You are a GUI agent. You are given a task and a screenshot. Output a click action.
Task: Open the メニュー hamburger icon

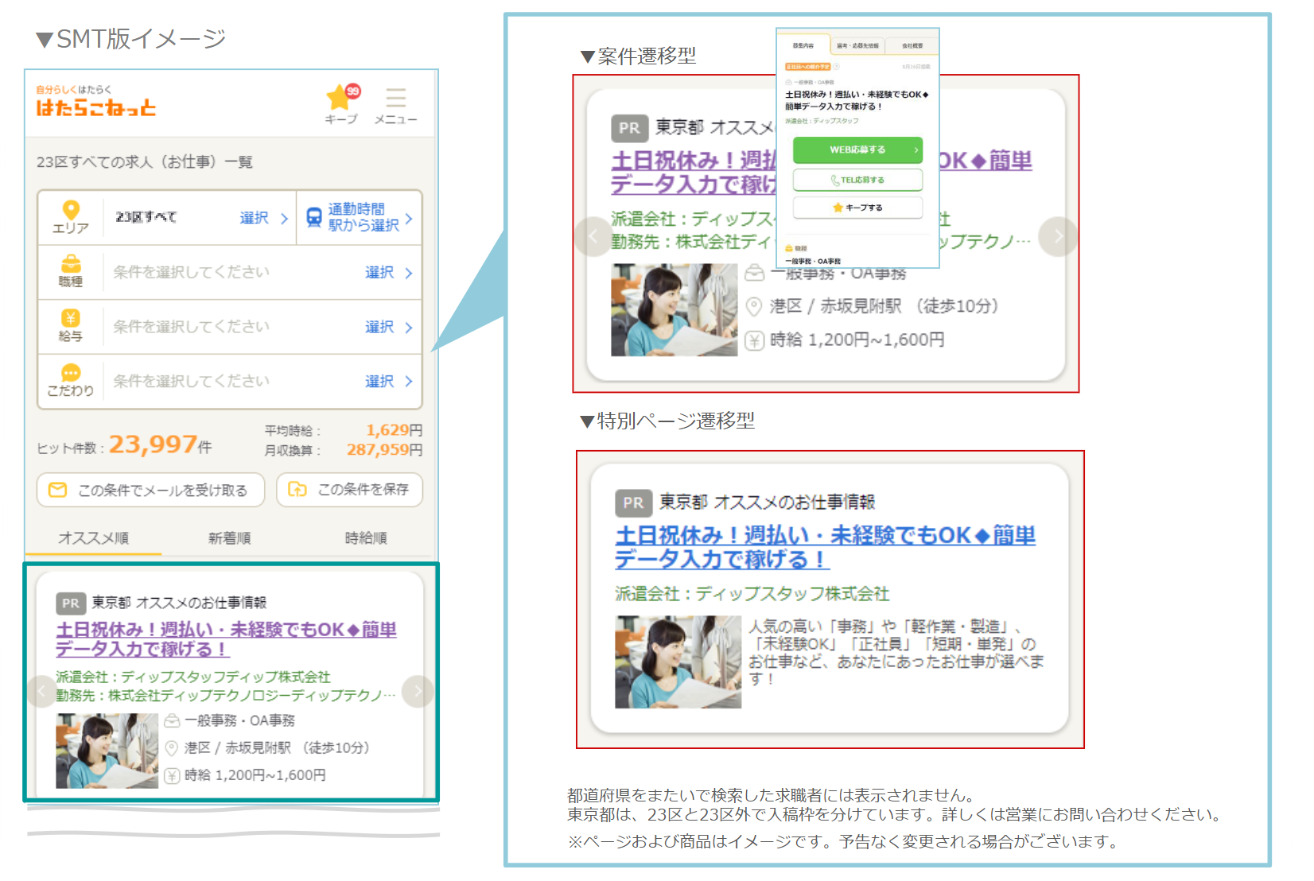click(x=395, y=98)
